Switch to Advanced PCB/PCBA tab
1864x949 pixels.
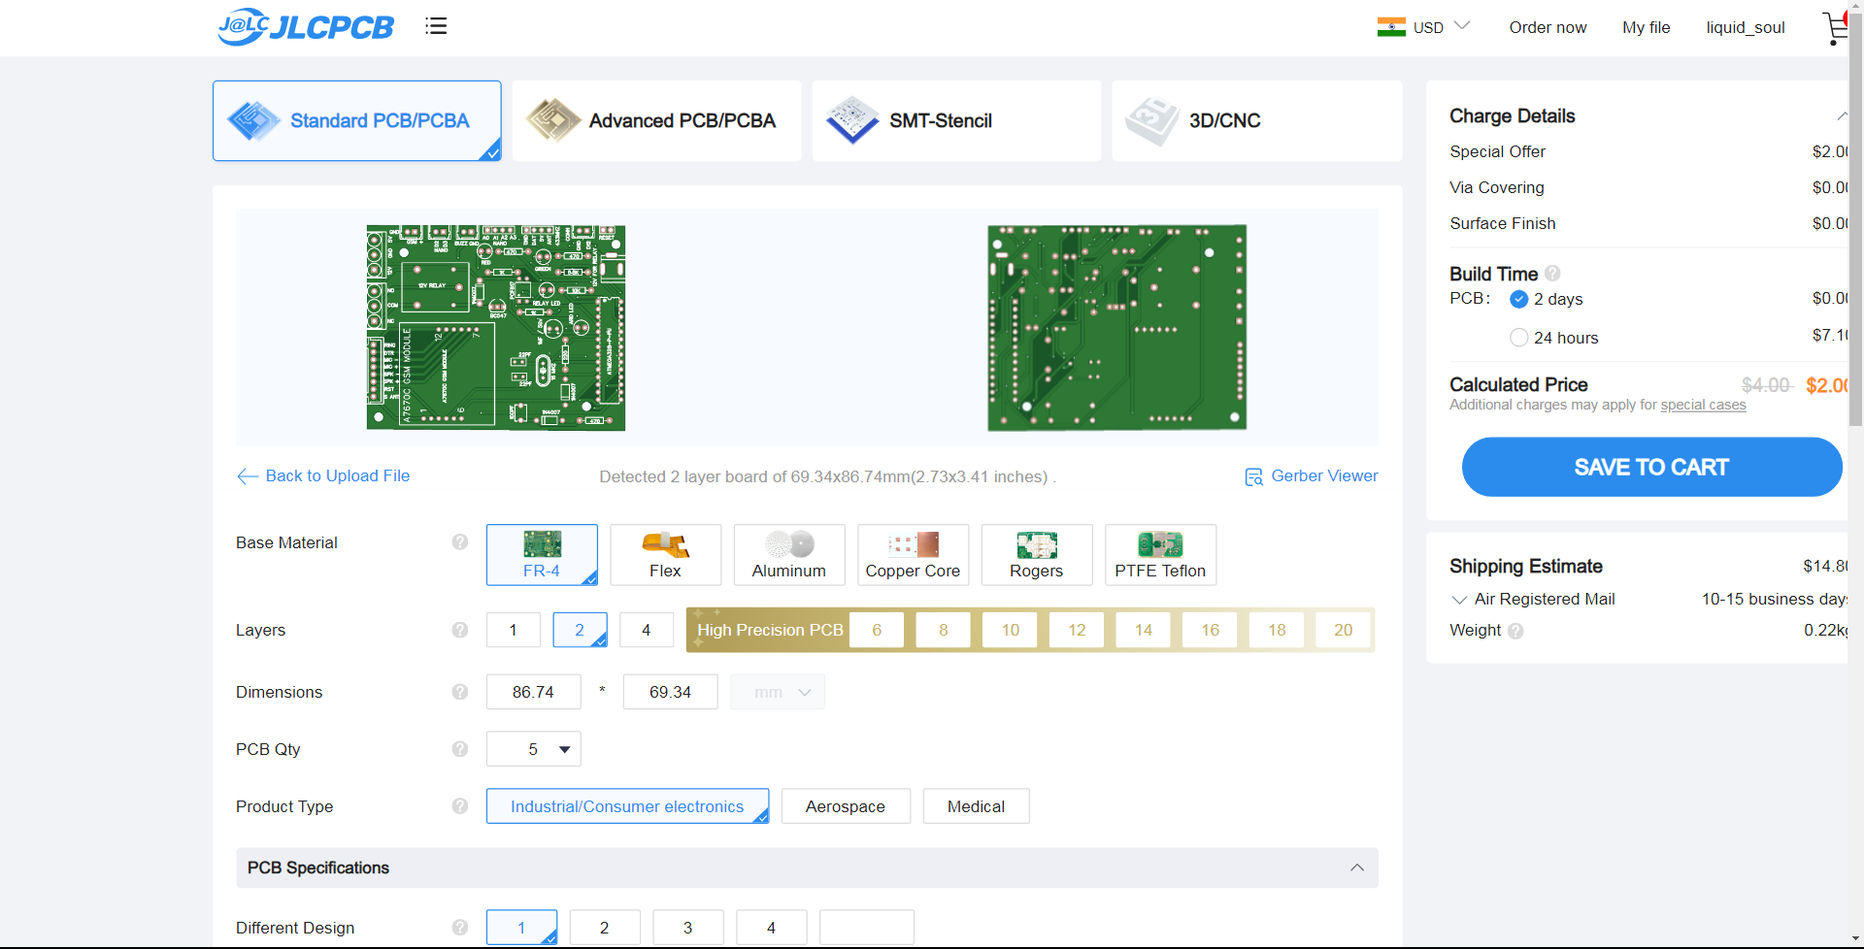pyautogui.click(x=657, y=120)
